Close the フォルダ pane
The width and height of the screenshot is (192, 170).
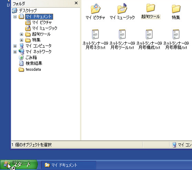pos(76,3)
